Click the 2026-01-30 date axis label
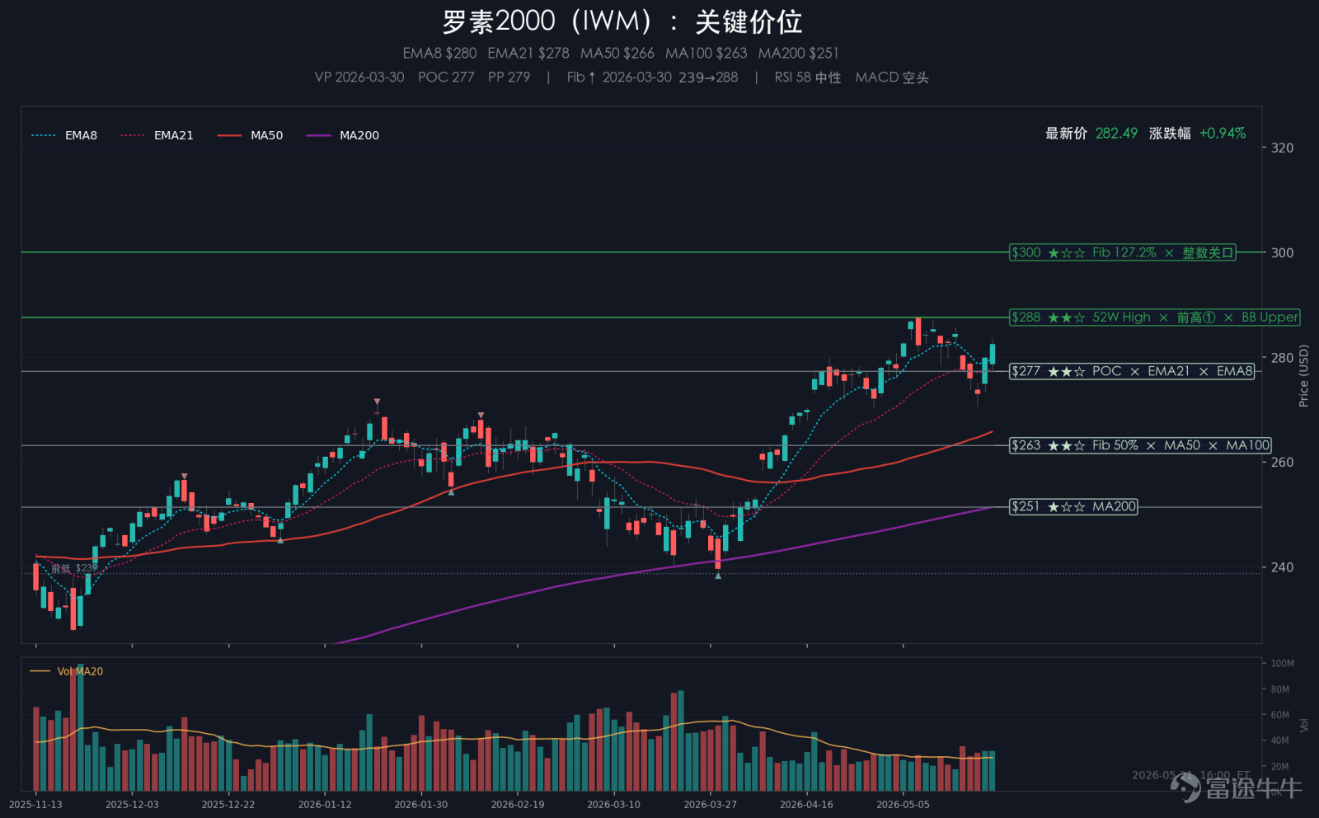1319x818 pixels. pos(421,804)
